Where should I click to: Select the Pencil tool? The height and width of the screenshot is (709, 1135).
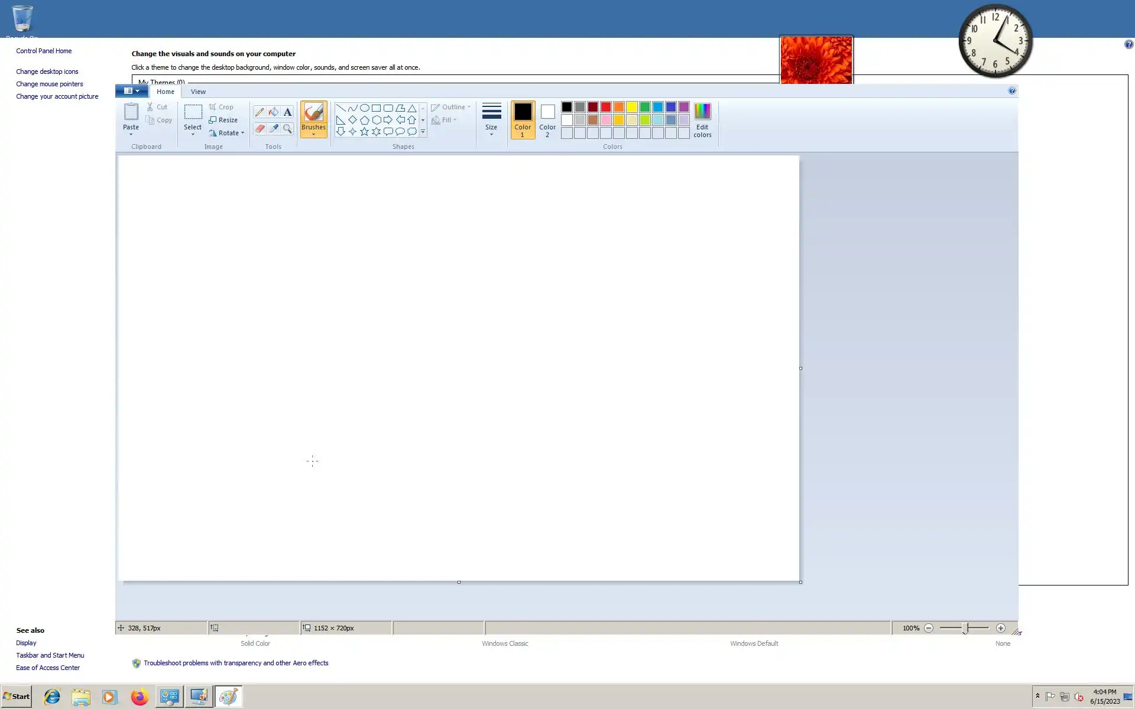pyautogui.click(x=259, y=112)
